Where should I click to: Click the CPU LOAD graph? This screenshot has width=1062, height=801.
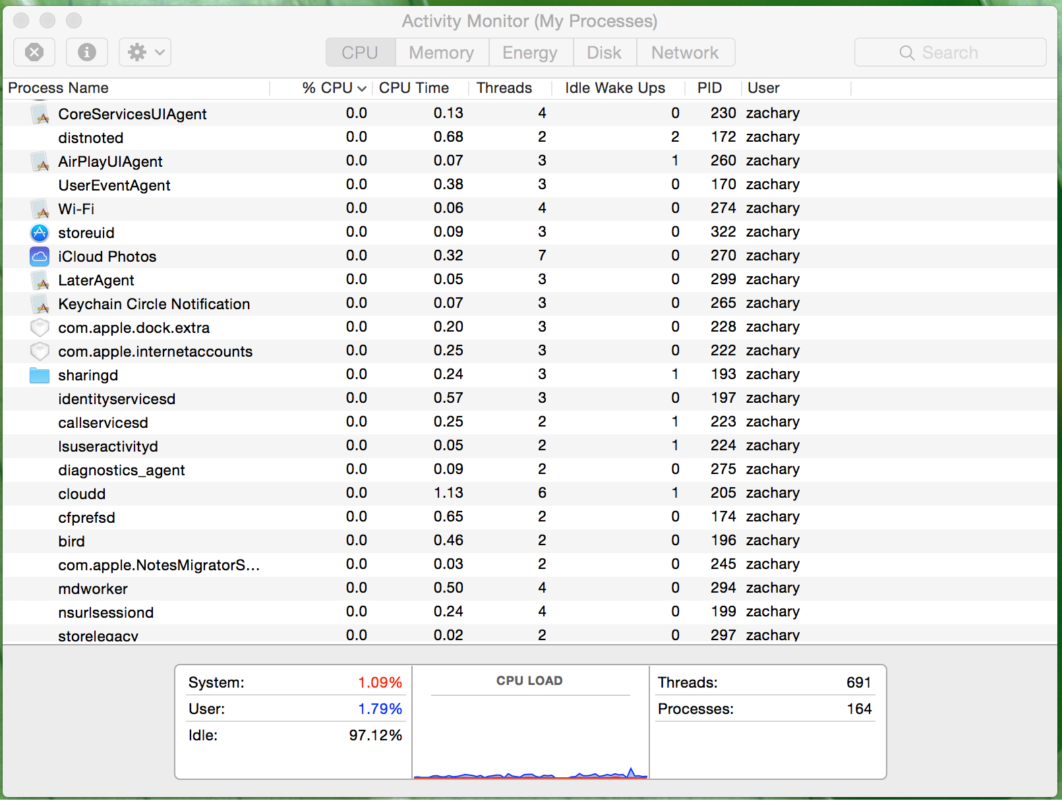click(x=531, y=737)
